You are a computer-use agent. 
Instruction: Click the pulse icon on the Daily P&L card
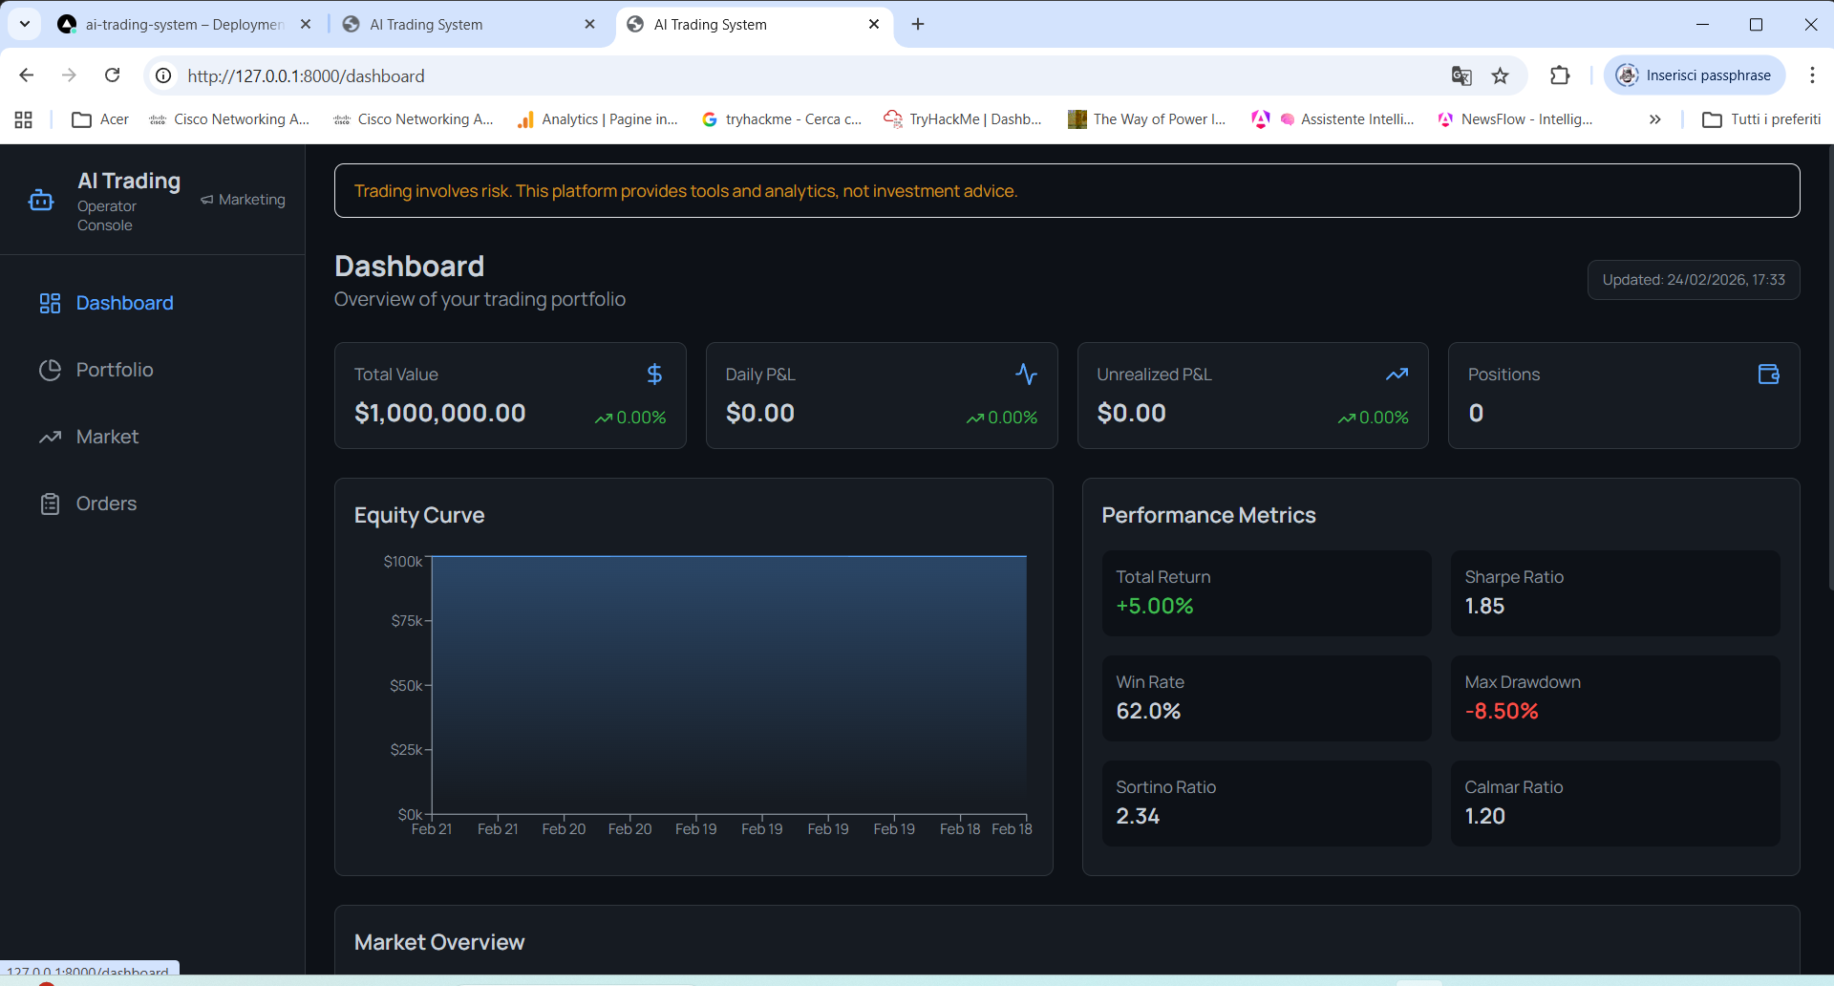[x=1025, y=374]
